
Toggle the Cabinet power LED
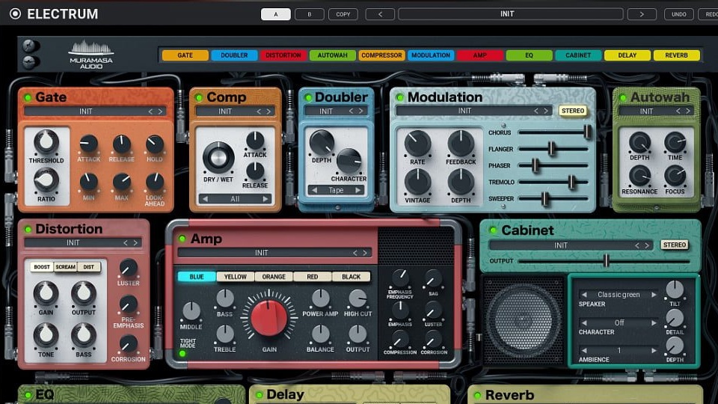493,230
